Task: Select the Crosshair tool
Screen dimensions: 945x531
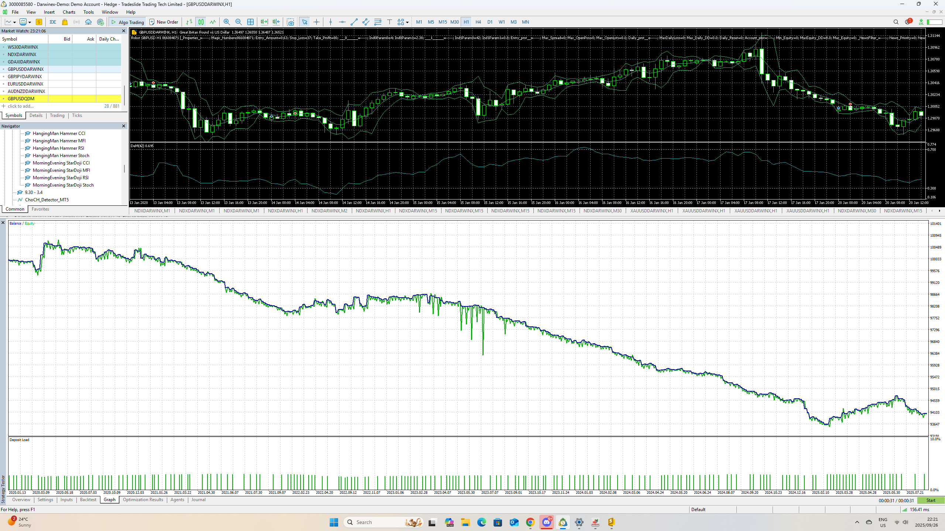Action: tap(316, 22)
